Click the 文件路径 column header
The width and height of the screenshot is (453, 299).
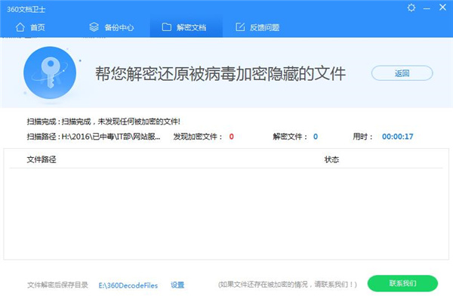[x=42, y=159]
